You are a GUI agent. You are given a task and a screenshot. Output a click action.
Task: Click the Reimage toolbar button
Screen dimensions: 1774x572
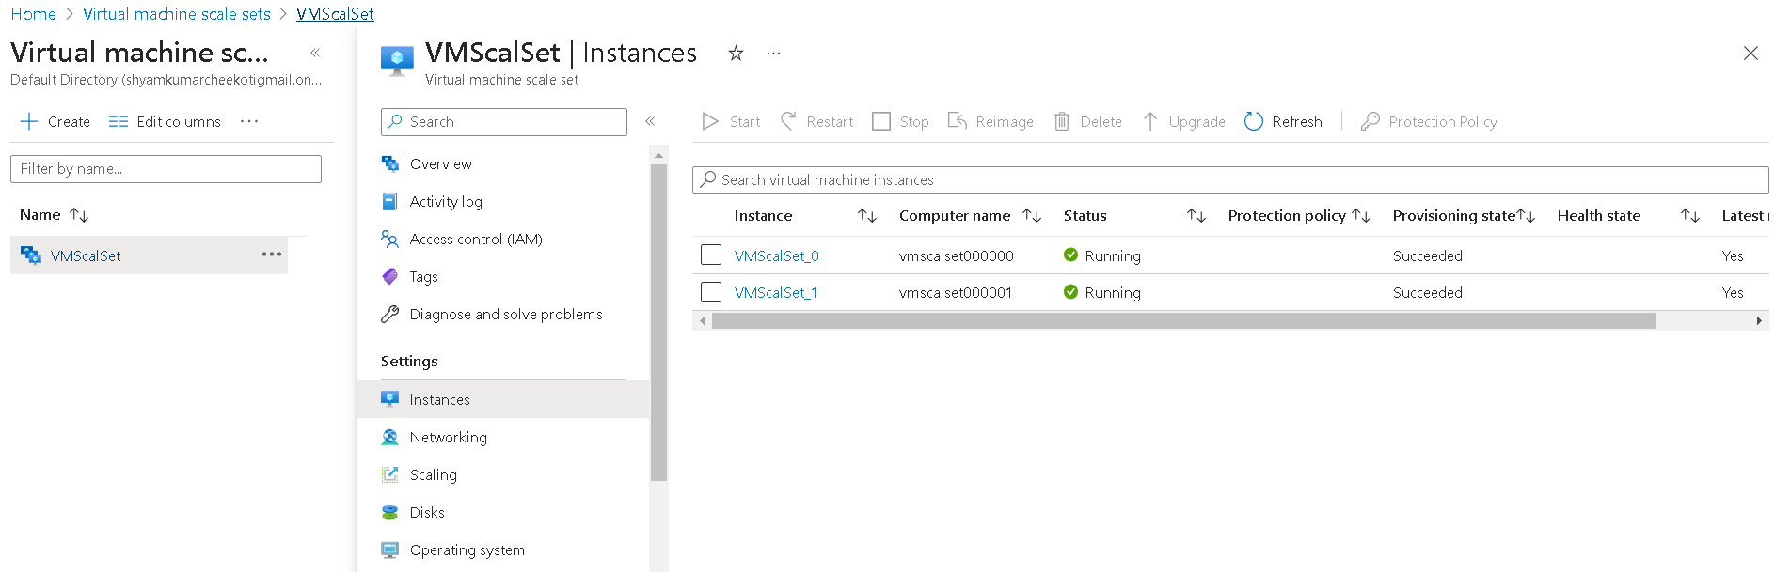pos(990,121)
